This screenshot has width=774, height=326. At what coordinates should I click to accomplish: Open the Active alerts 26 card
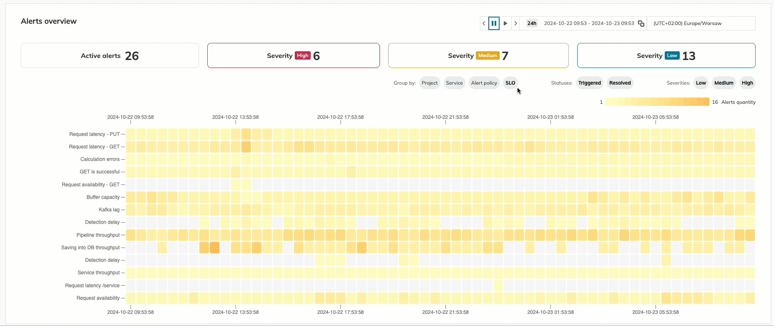click(110, 55)
